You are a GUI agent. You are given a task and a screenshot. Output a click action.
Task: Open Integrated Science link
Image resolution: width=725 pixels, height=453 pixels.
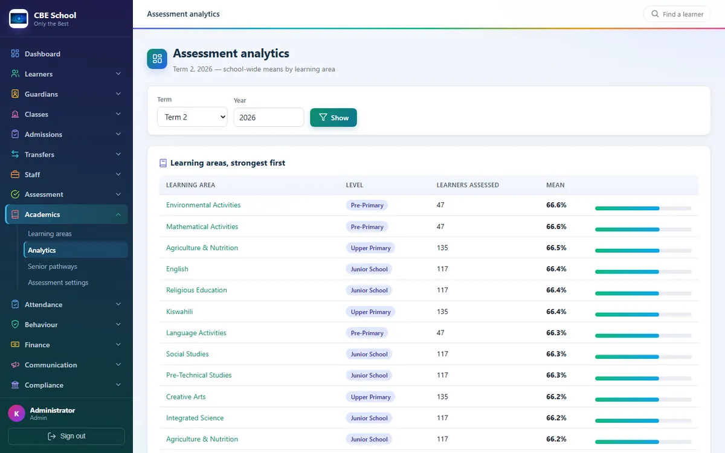[195, 418]
